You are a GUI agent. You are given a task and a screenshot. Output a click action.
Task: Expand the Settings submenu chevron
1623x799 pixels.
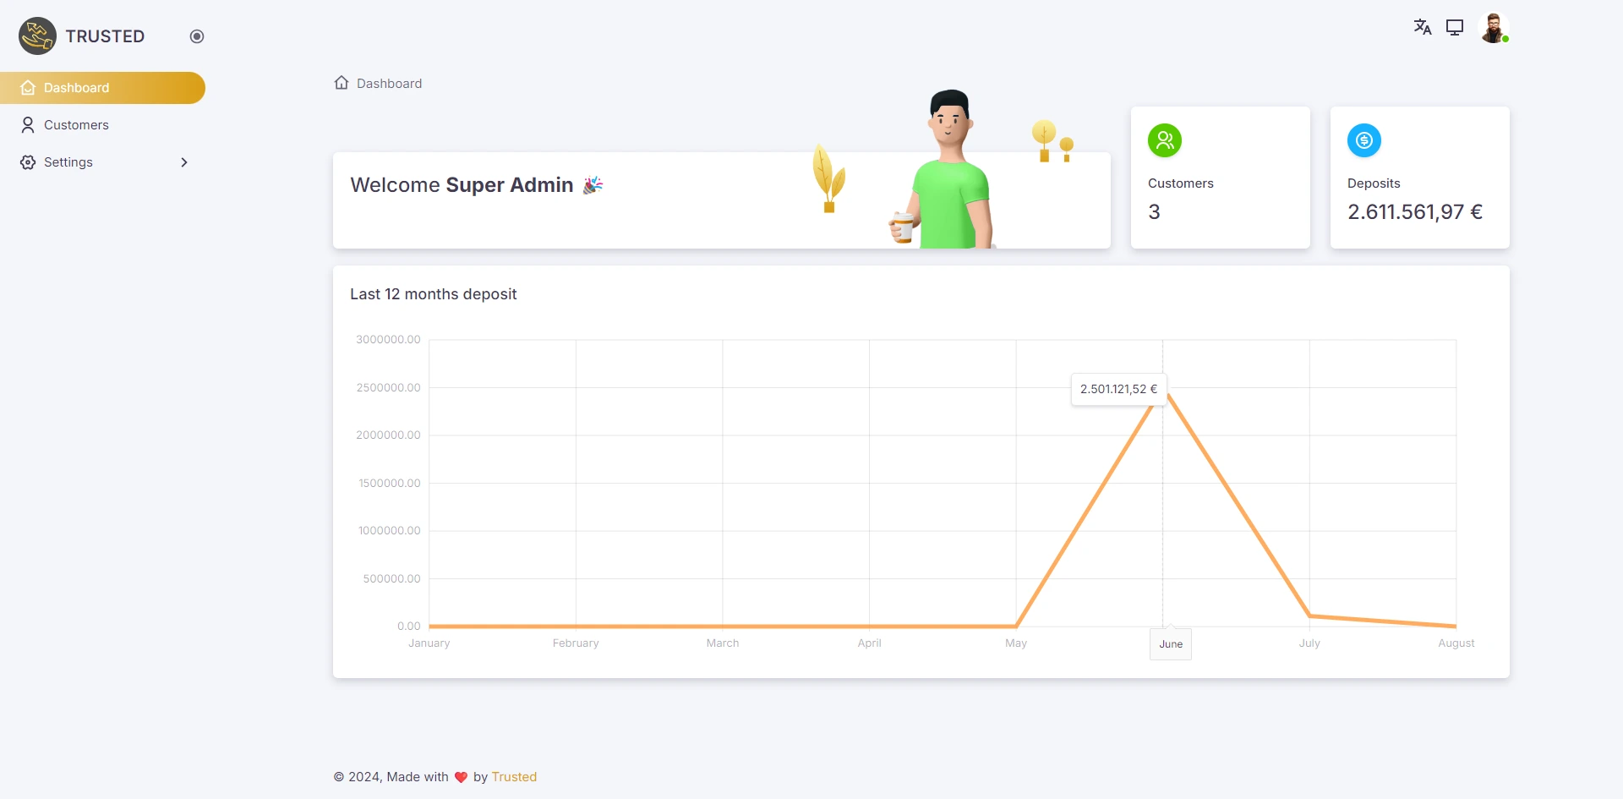184,162
